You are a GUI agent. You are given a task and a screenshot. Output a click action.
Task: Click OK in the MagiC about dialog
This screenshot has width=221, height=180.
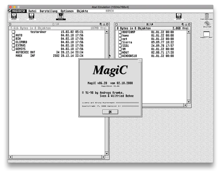pos(110,112)
